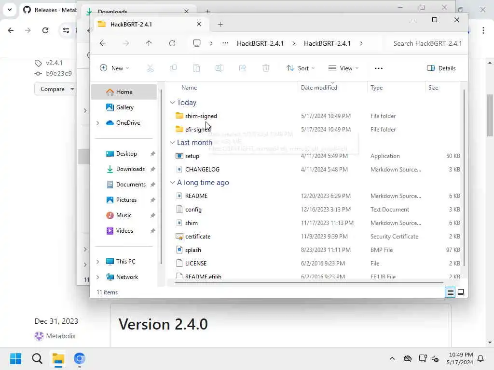Select the splash BMP file
The image size is (494, 370).
(x=193, y=250)
